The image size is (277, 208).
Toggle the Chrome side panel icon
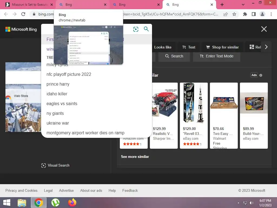coord(254,14)
